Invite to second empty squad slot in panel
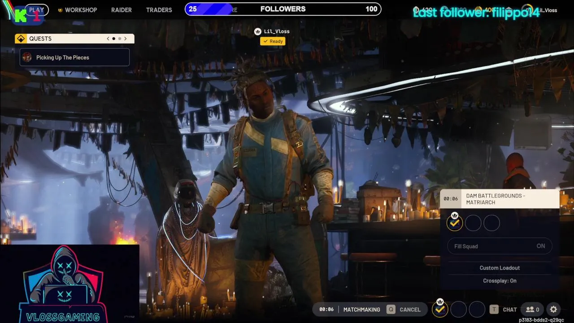The image size is (574, 323). [x=473, y=223]
